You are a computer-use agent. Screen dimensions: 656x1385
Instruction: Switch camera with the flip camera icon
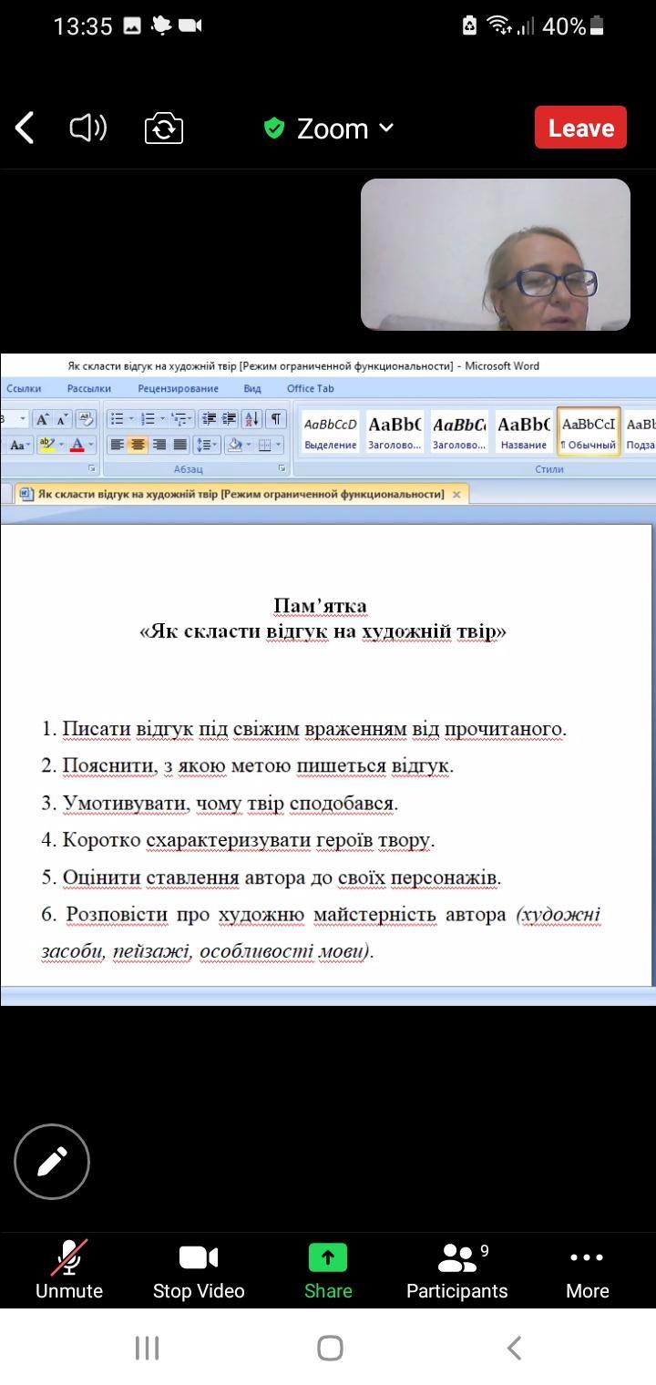[164, 128]
